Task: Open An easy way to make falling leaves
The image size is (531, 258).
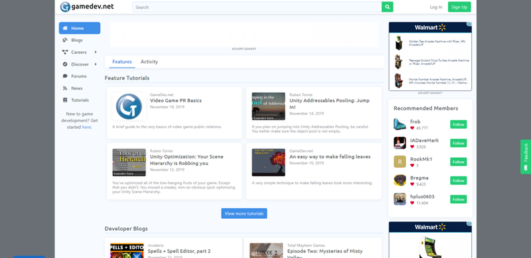Action: point(330,157)
